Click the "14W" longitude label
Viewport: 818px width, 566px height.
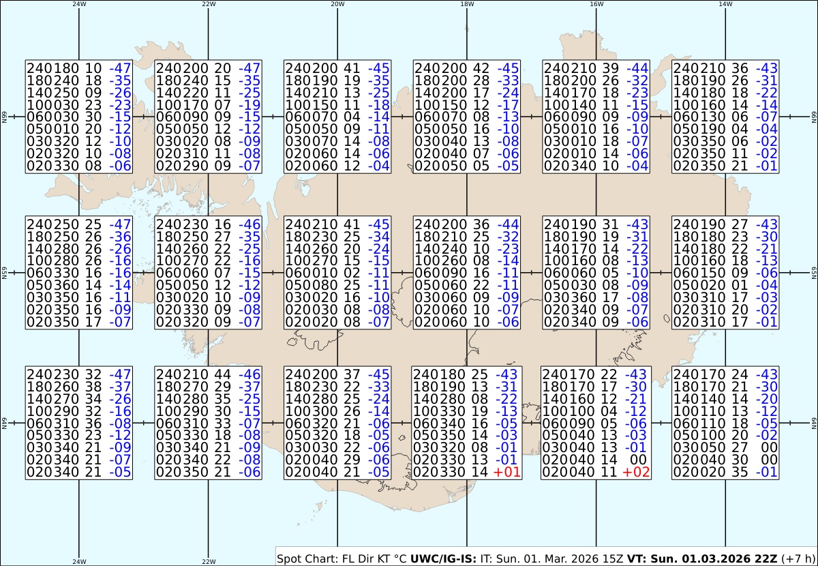(726, 4)
